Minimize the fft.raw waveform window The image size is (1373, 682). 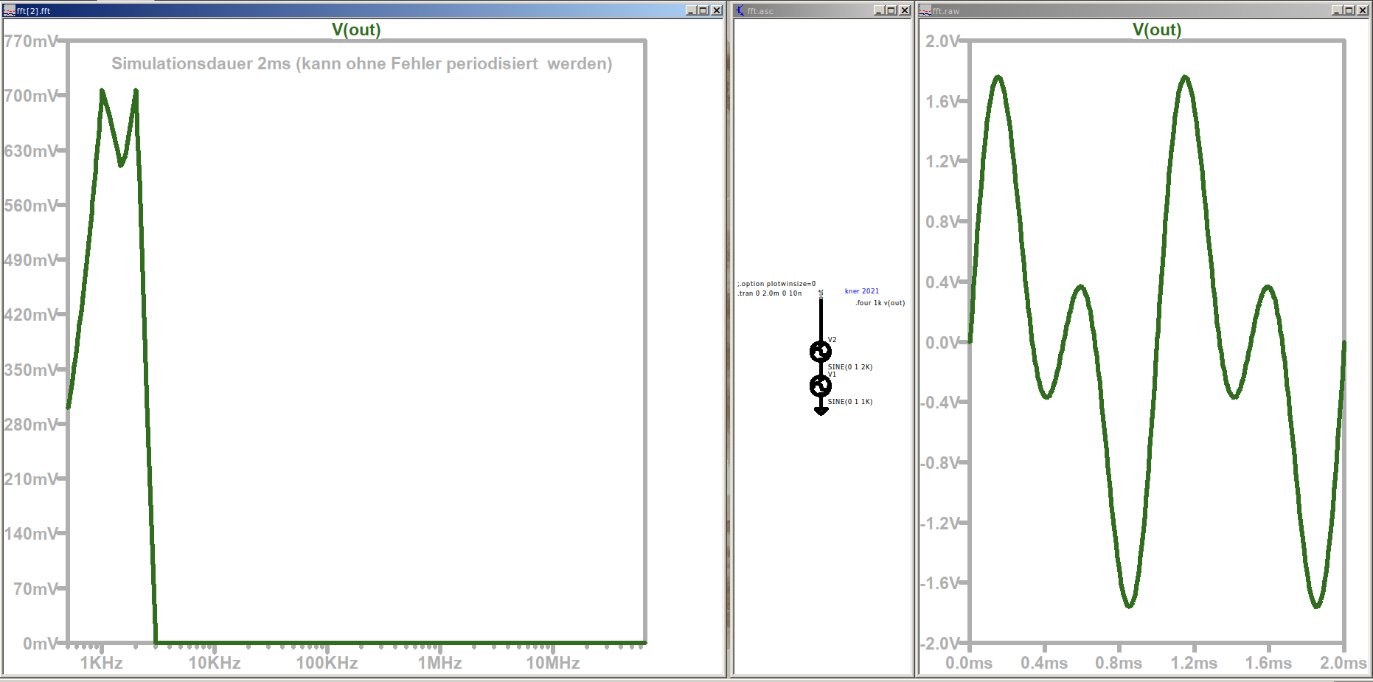pyautogui.click(x=1337, y=10)
